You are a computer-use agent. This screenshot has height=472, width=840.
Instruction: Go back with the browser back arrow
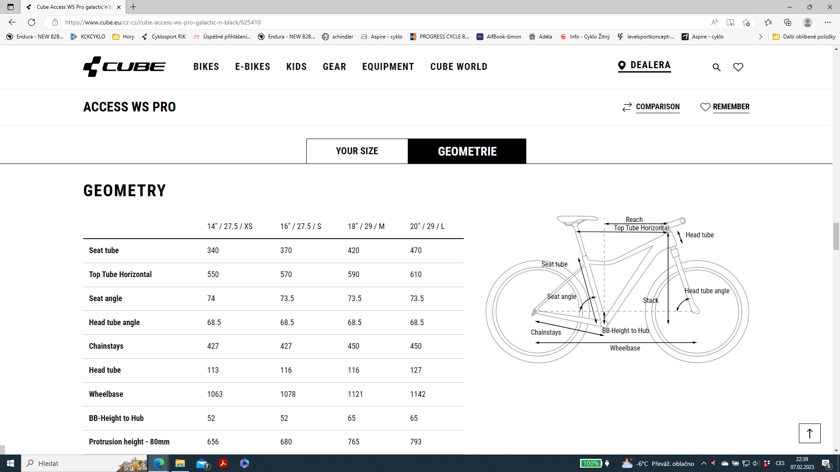coord(12,22)
